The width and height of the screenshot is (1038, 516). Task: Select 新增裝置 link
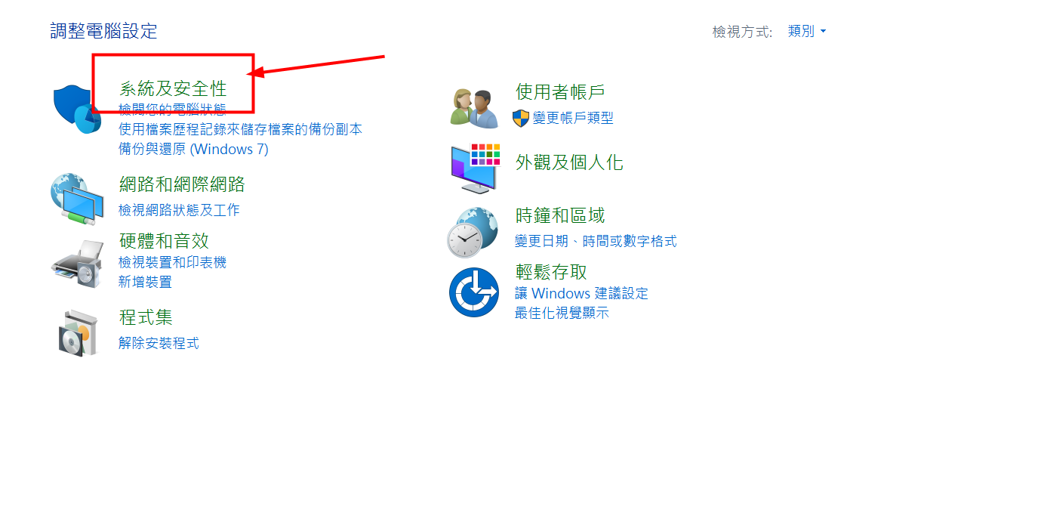pos(145,282)
